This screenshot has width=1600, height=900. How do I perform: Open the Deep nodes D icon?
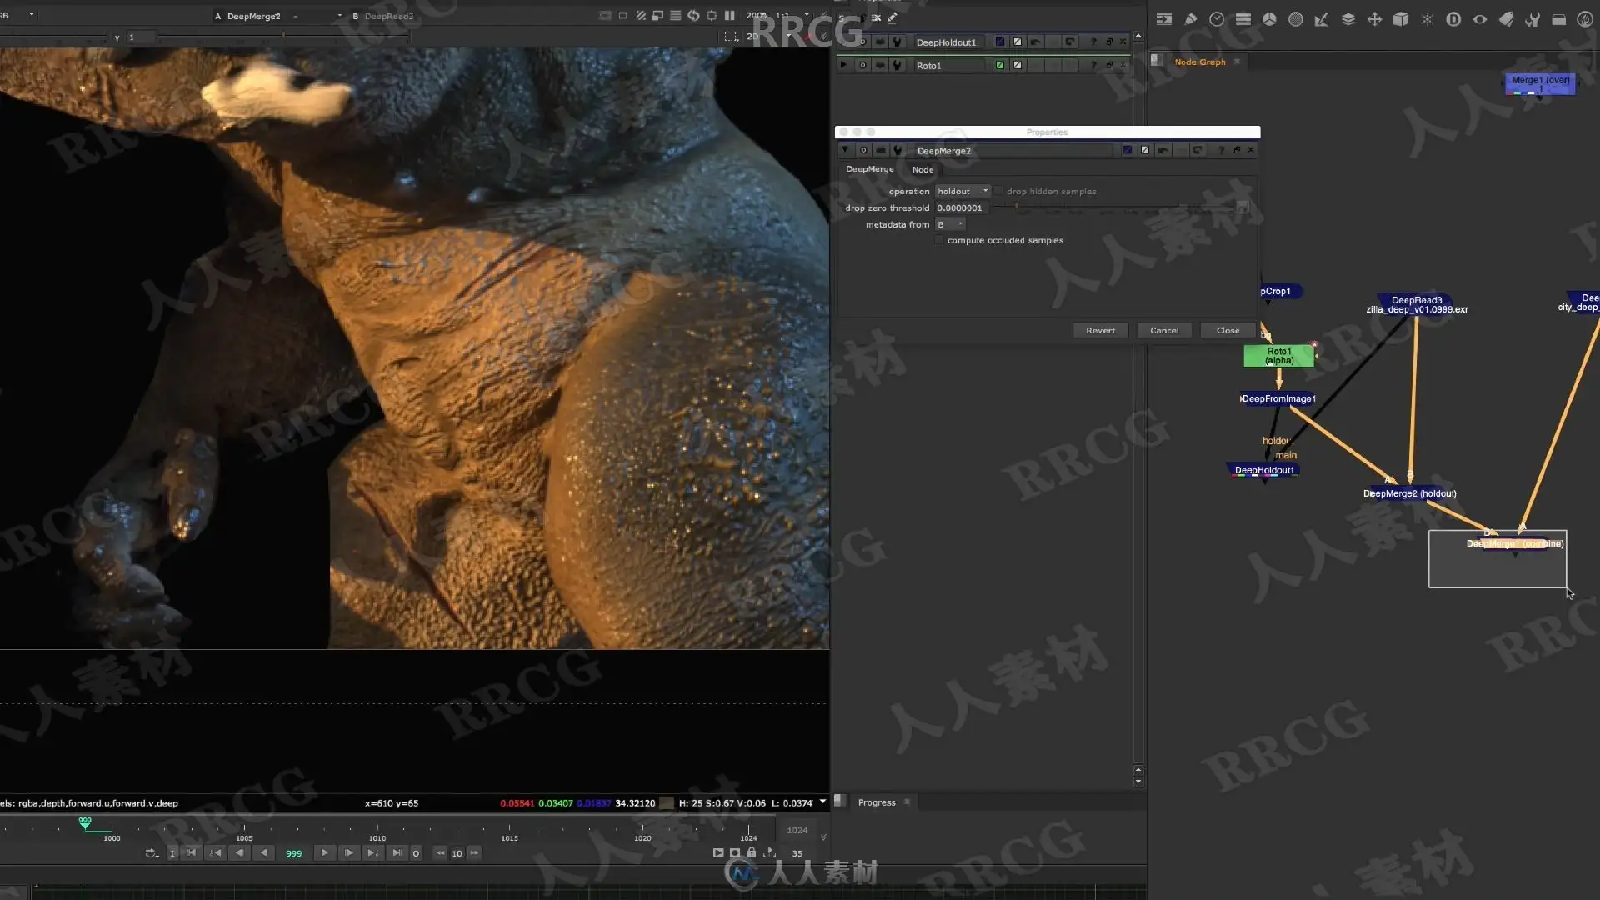click(x=1453, y=19)
